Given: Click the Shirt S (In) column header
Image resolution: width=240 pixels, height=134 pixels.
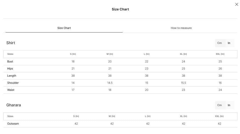Looking at the screenshot, I should tap(73, 54).
